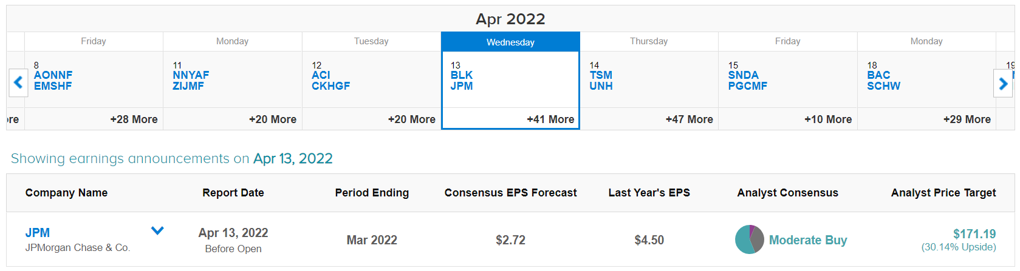Screen dimensions: 1020x271
Task: Show +28 More earnings on Friday 8
Action: click(134, 119)
